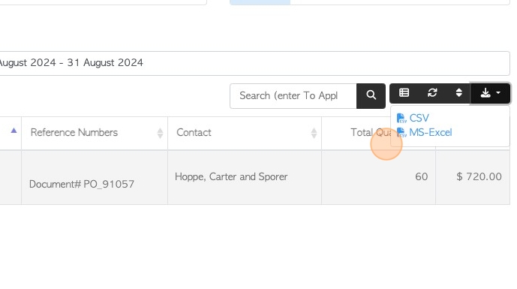Open the August 2024 date range field
This screenshot has height=289, width=517.
254,63
